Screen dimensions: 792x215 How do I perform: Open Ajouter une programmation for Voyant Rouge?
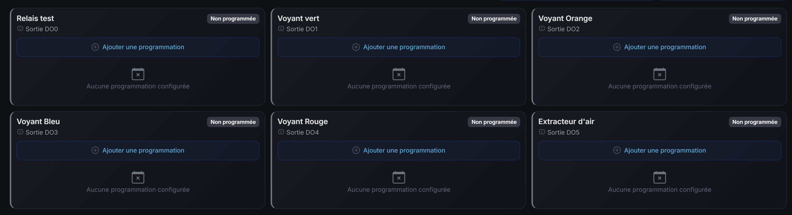pos(399,150)
